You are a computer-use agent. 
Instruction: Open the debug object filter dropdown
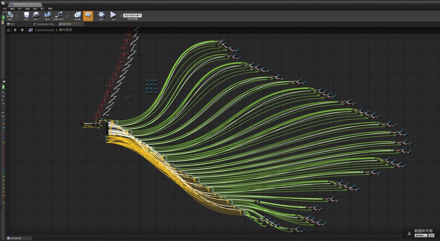tap(132, 15)
